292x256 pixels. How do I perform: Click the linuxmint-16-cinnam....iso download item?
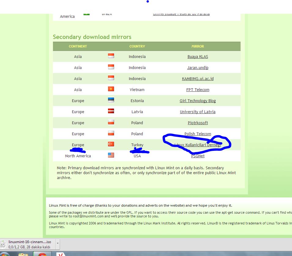click(30, 244)
